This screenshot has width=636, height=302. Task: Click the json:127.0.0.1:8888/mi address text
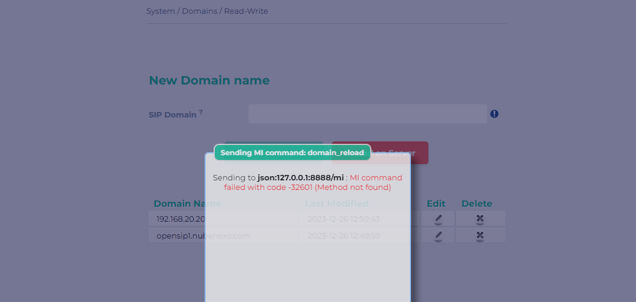pyautogui.click(x=301, y=178)
